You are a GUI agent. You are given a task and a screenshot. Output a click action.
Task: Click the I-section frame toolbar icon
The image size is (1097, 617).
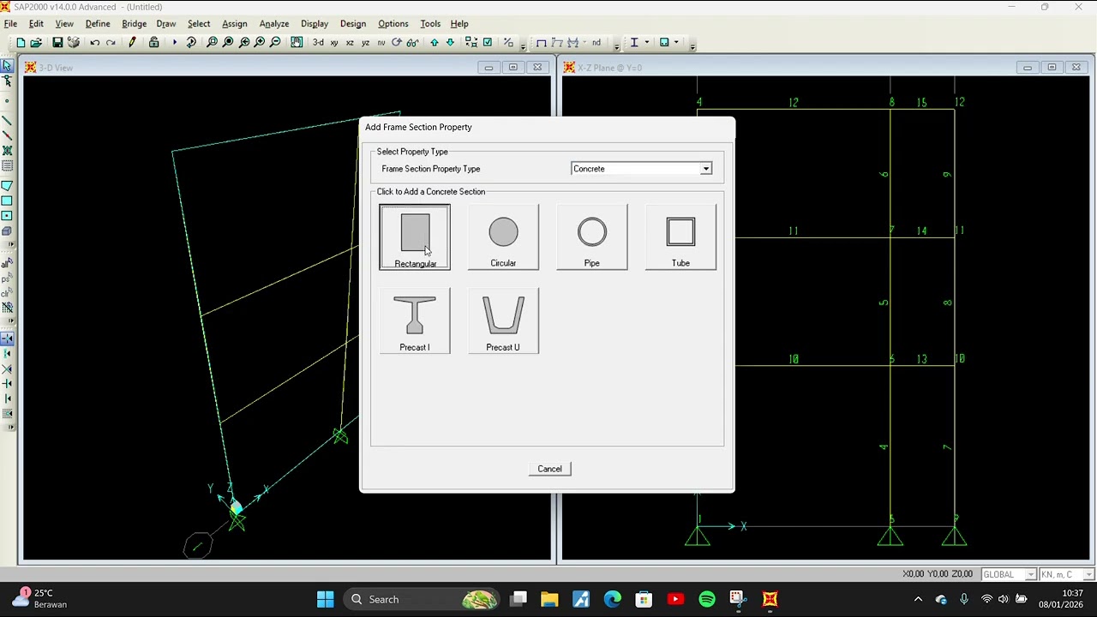click(633, 42)
